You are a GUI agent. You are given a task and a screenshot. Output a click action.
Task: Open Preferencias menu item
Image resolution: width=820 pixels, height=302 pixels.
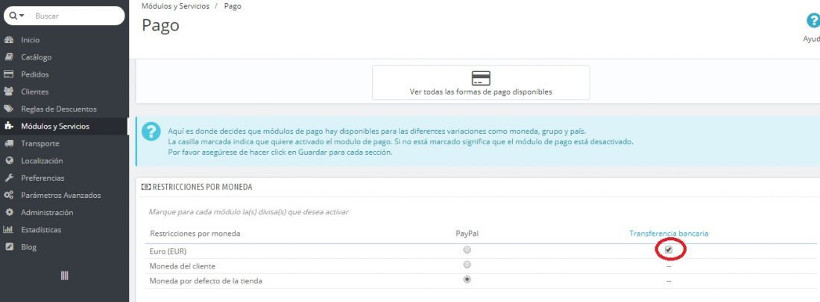coord(43,178)
